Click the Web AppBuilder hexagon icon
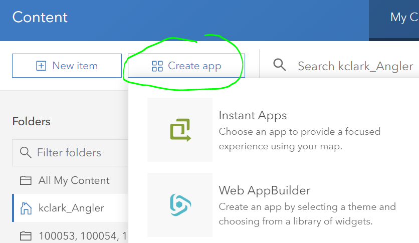 click(180, 205)
